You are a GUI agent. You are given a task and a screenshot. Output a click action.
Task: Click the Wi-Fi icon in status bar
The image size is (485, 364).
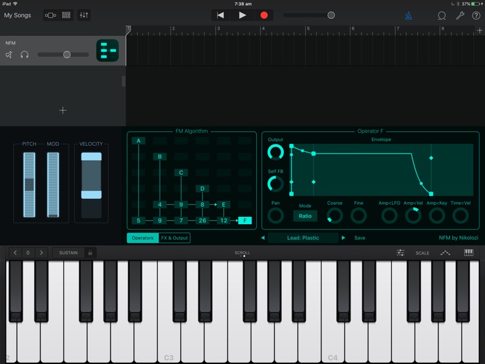(x=15, y=4)
